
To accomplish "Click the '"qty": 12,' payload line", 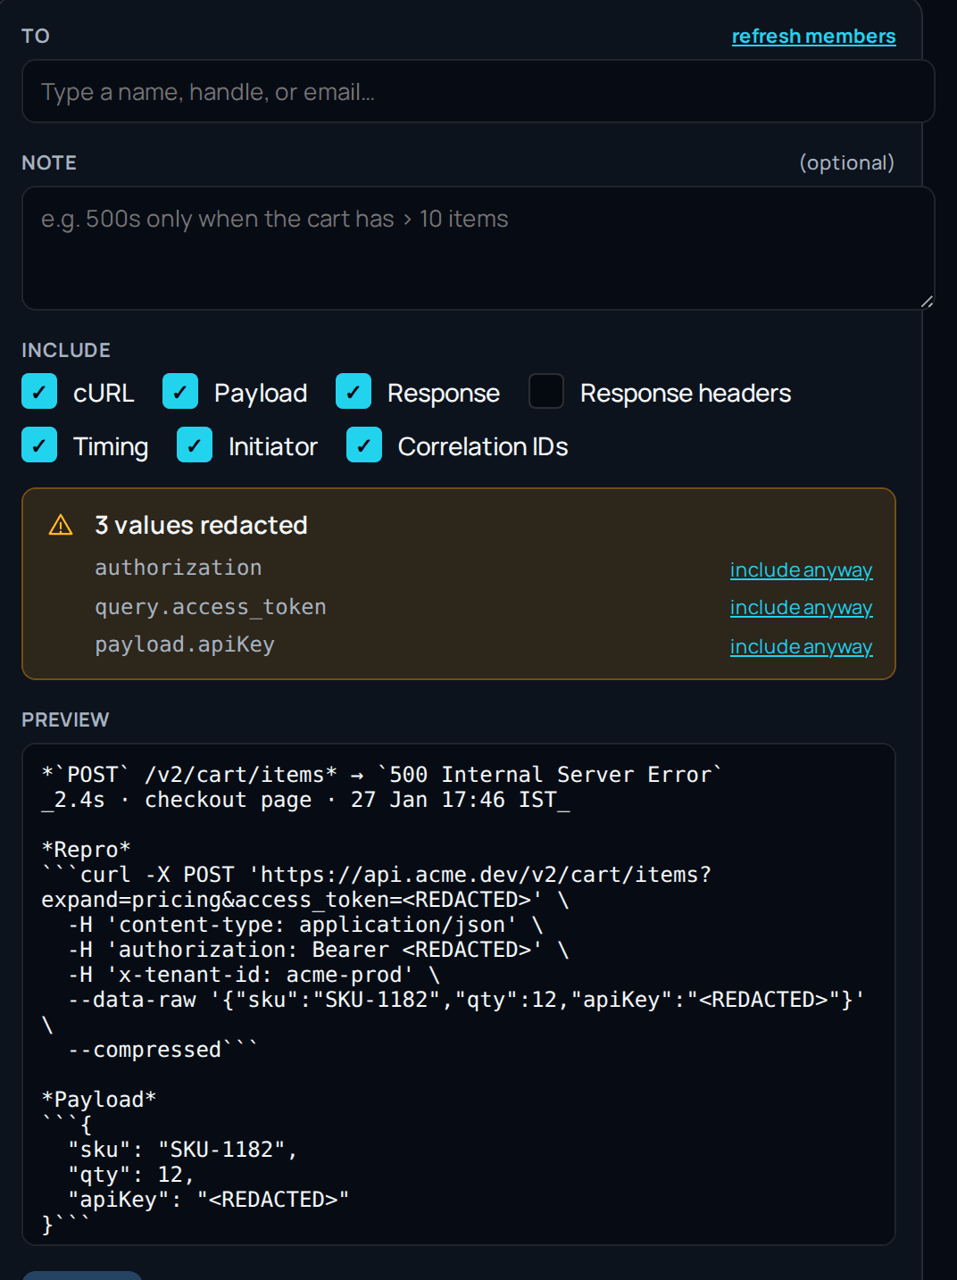I will [x=130, y=1174].
